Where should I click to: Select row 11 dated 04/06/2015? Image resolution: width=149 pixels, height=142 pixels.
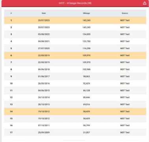pyautogui.click(x=75, y=90)
